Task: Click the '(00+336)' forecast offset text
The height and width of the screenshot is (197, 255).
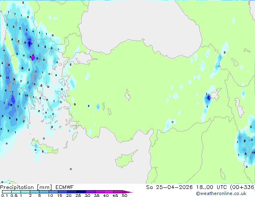Action: tap(242, 187)
